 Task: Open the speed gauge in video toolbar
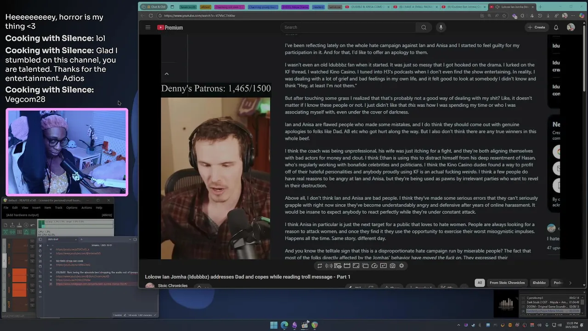point(374,266)
